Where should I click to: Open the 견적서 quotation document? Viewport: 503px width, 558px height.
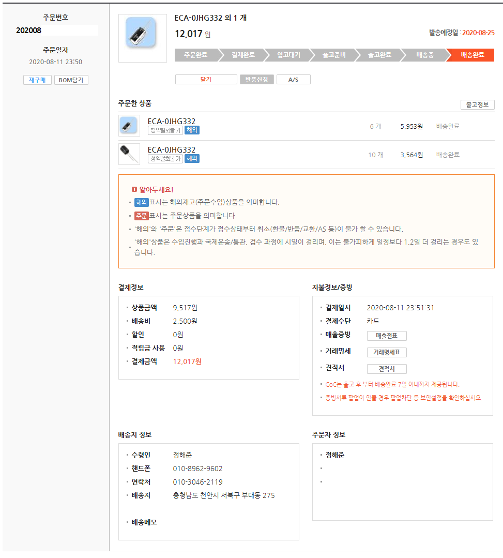pos(387,369)
